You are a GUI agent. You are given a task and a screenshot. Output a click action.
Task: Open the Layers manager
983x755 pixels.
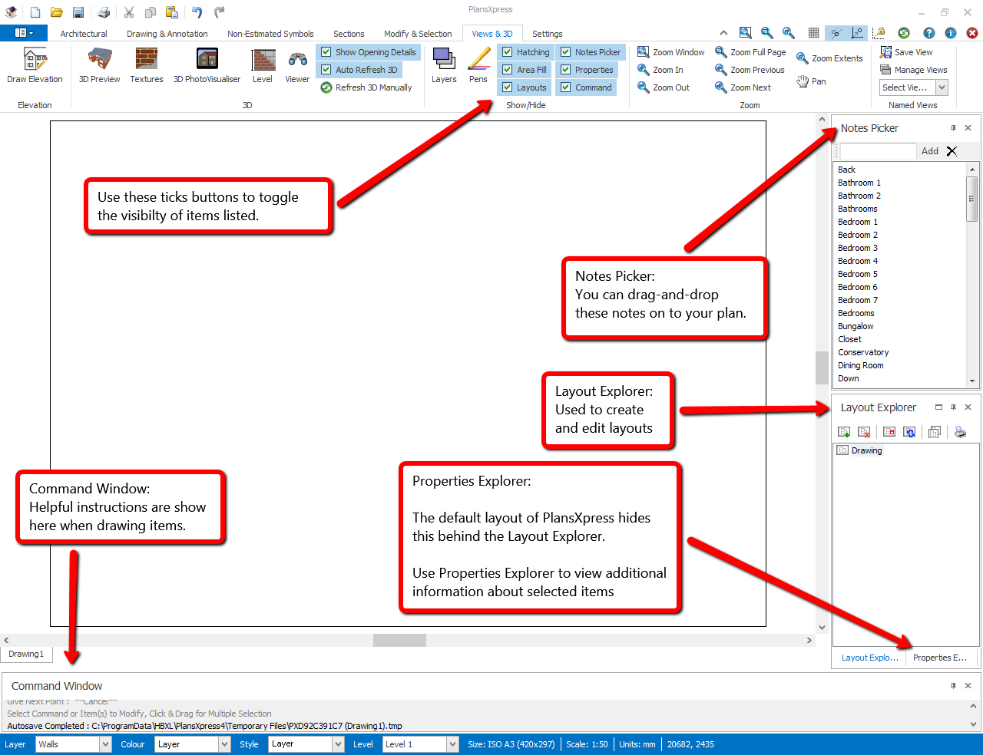[444, 66]
